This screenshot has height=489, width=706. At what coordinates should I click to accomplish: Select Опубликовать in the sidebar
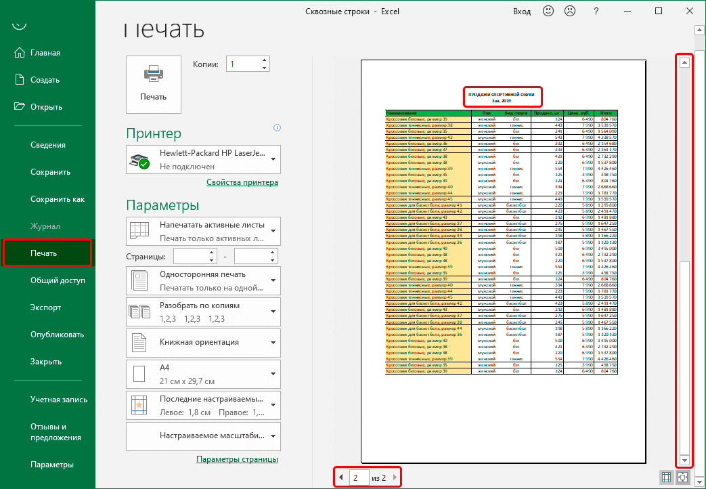pos(57,335)
